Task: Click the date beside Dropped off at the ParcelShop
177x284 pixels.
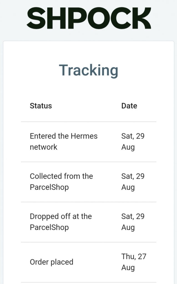Action: click(x=133, y=222)
